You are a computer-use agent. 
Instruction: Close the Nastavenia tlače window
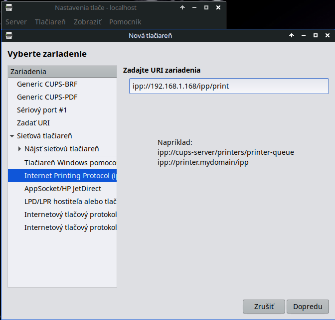[x=218, y=7]
